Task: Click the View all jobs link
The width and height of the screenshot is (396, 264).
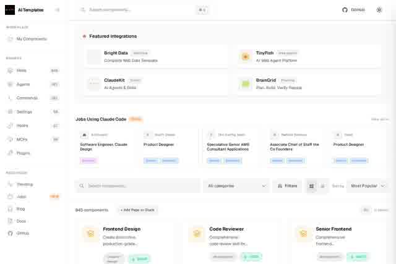Action: [379, 119]
